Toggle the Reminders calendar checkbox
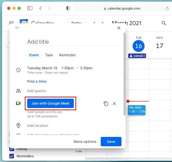172x162 pixels. point(12,156)
